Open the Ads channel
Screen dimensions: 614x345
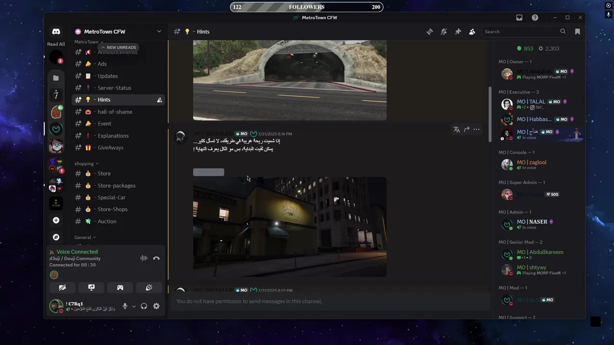coord(118,64)
